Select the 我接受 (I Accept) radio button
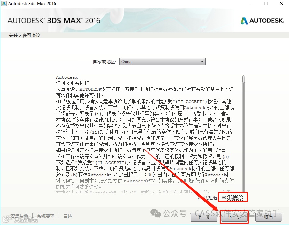 pos(224,198)
